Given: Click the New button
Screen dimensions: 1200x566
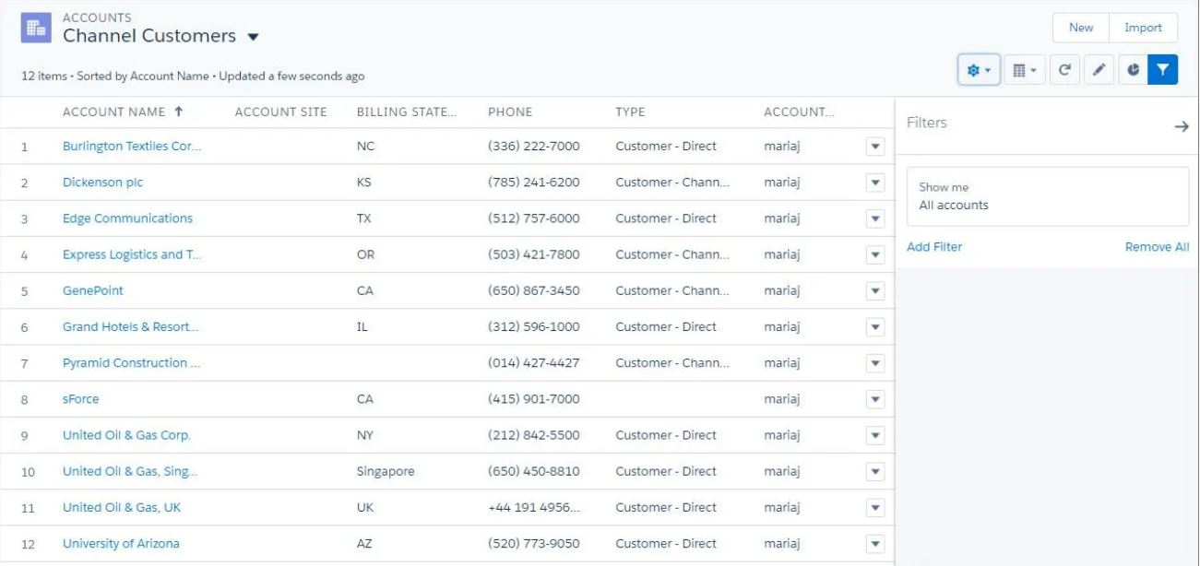Looking at the screenshot, I should click(1081, 28).
